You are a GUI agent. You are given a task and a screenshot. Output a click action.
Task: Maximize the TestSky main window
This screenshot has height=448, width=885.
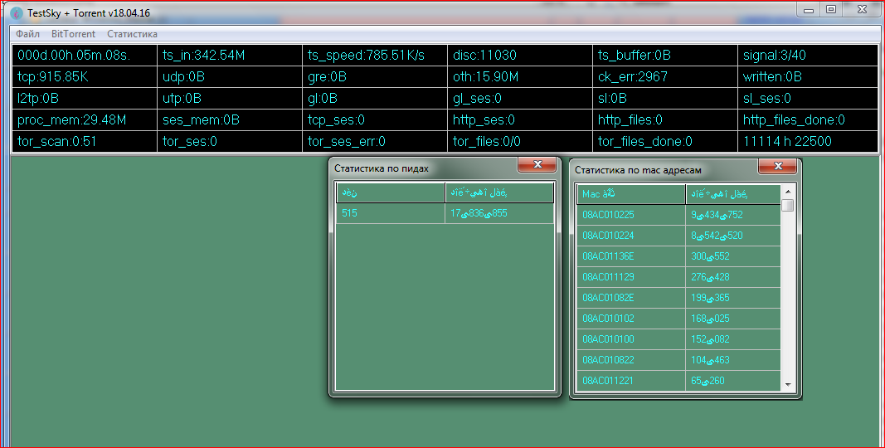coord(831,10)
